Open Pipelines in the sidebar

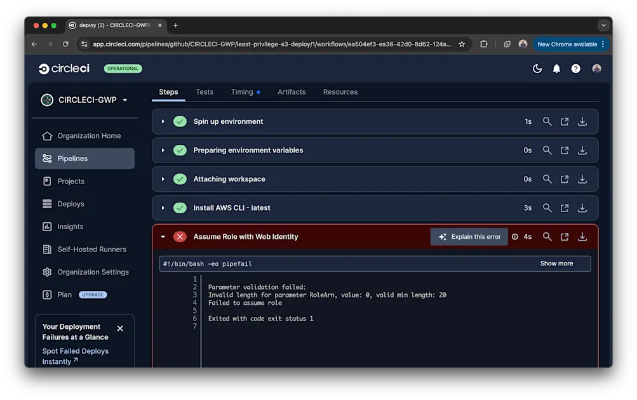point(84,158)
